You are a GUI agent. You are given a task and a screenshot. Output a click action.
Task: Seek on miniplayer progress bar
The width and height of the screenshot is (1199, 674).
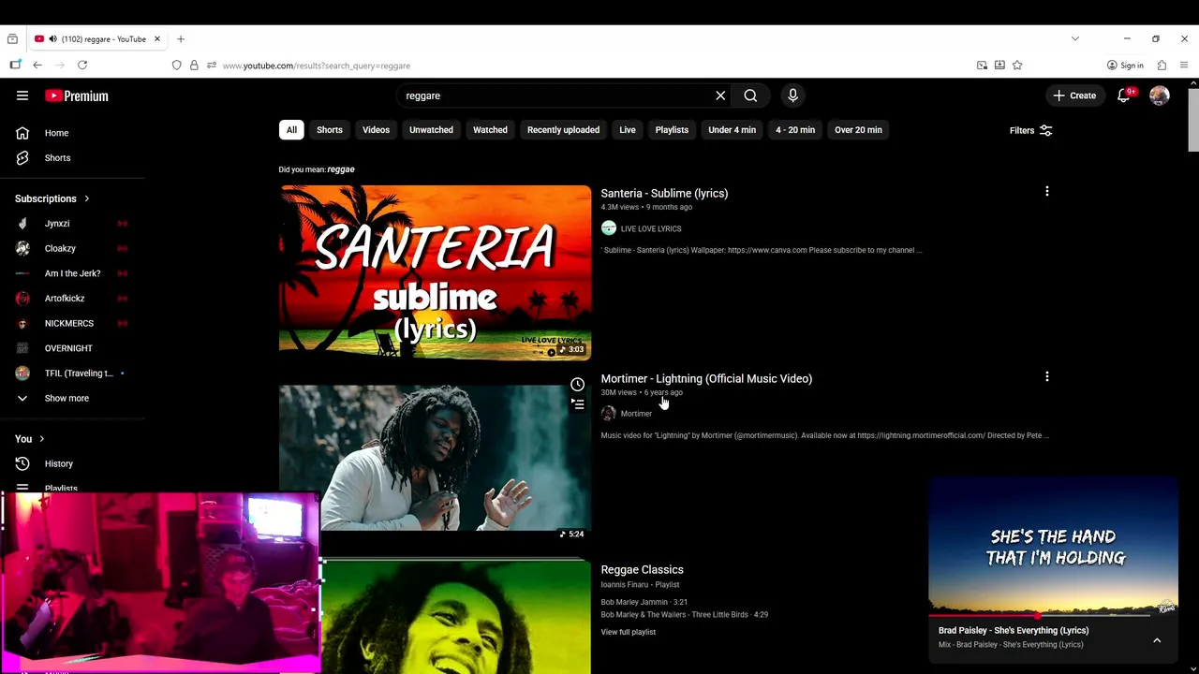tap(1039, 616)
